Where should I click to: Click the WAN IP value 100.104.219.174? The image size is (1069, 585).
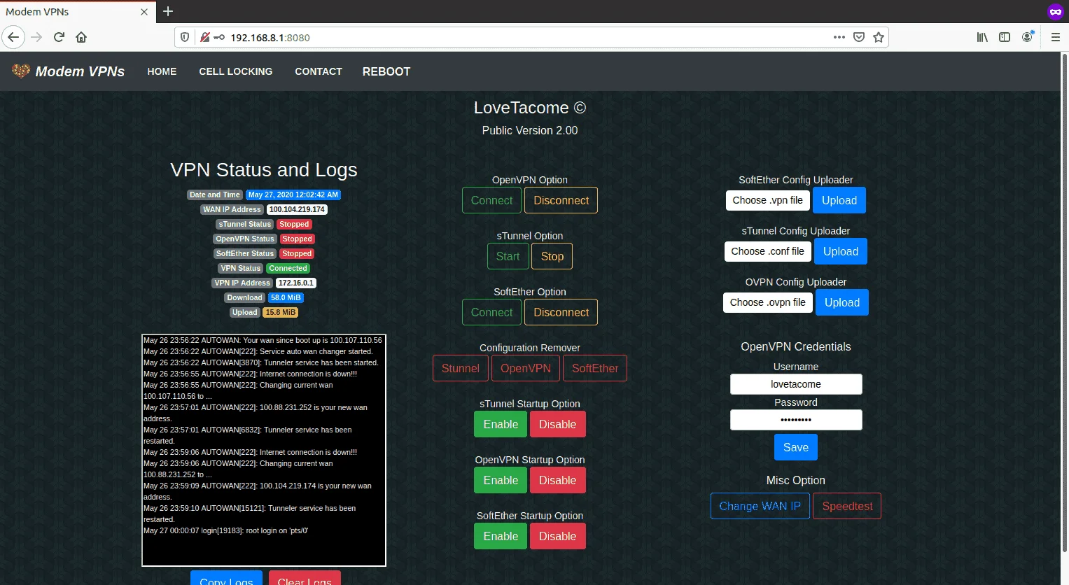pyautogui.click(x=297, y=209)
